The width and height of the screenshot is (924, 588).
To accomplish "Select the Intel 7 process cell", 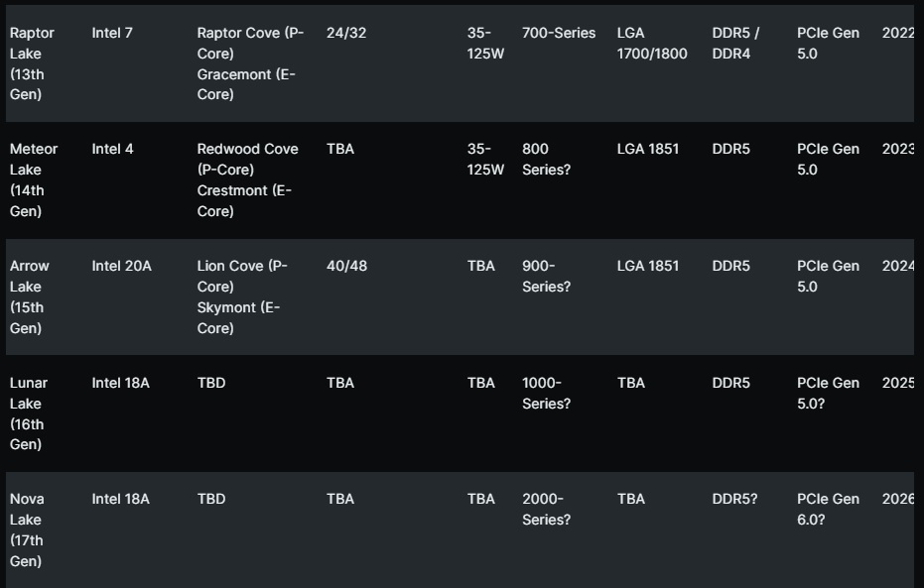I will click(x=112, y=33).
